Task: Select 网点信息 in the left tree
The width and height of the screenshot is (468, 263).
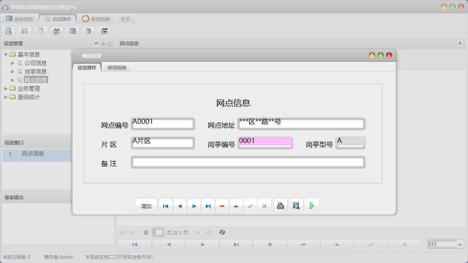Action: click(x=36, y=80)
